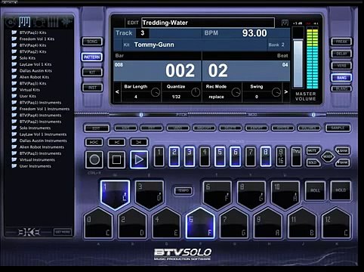364x272 pixels.
Task: Click the Play transport button
Action: [x=139, y=159]
